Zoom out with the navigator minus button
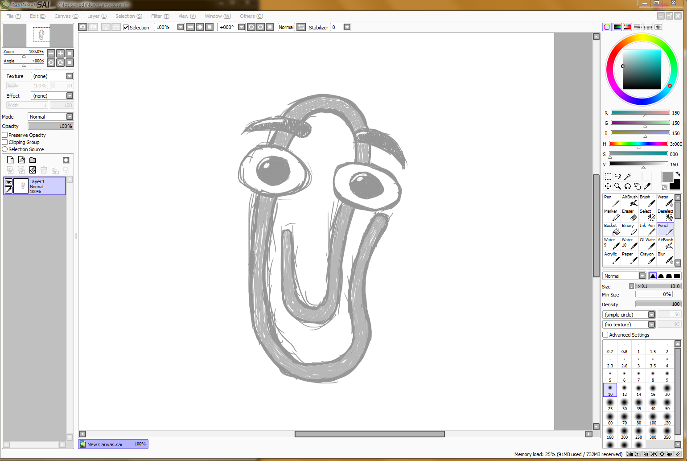The image size is (687, 461). tap(51, 53)
